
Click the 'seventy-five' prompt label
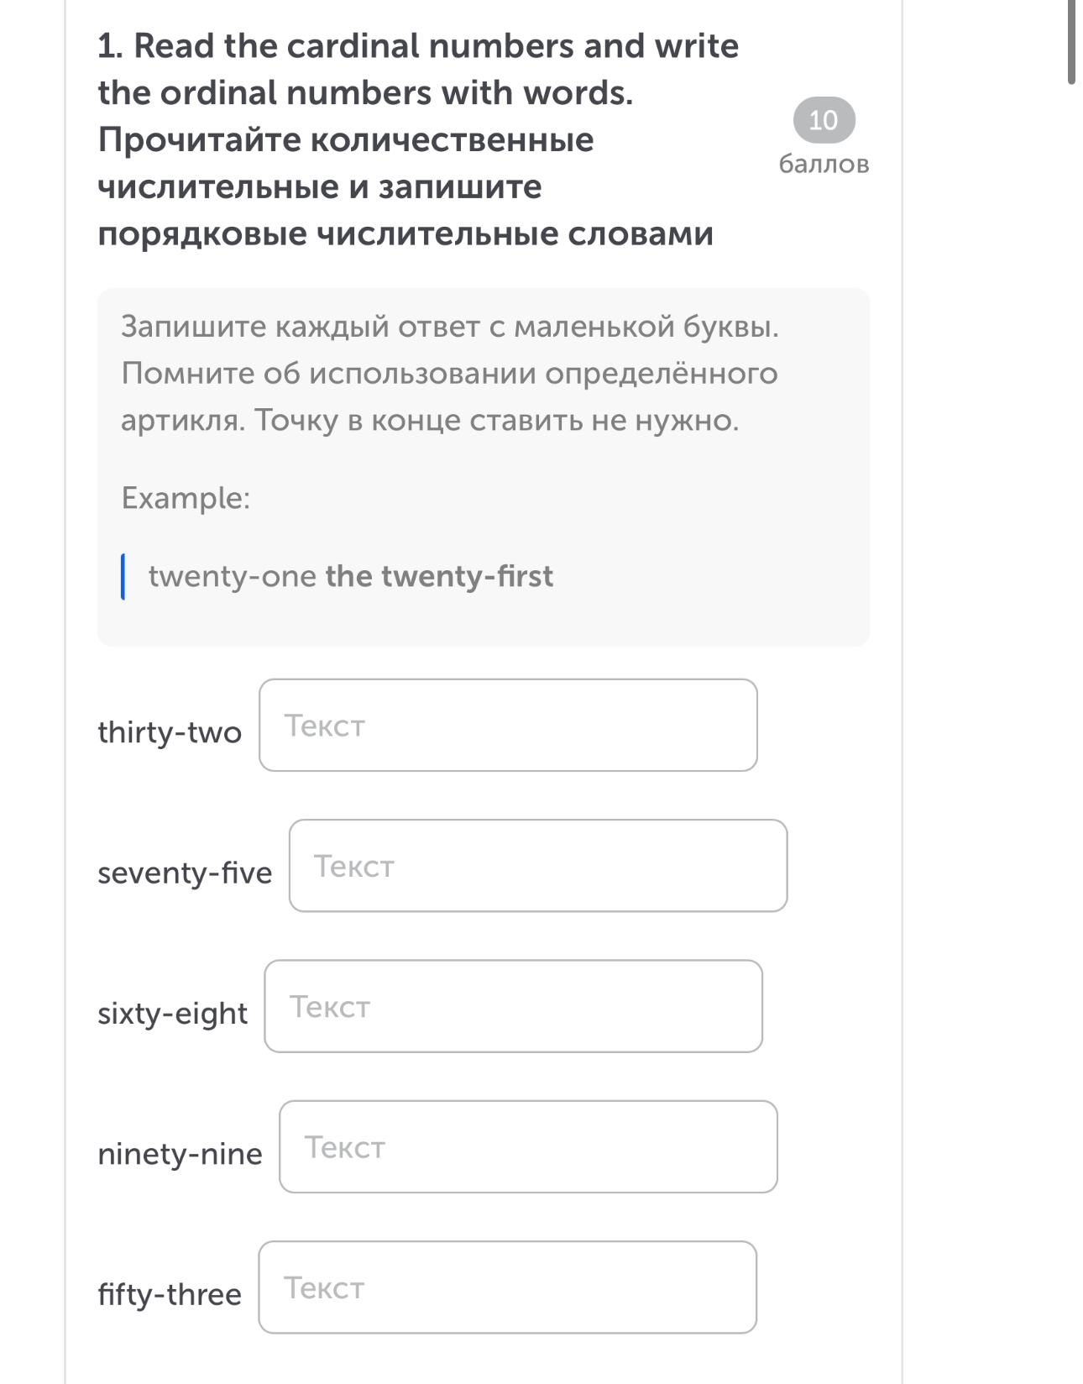point(185,873)
